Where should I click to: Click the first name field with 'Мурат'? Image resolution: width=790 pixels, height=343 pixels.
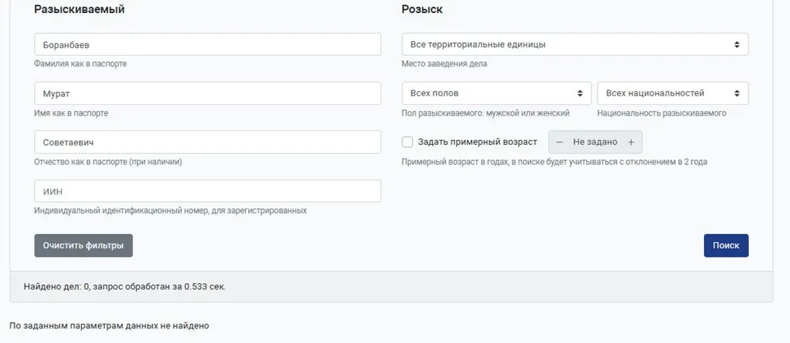coord(208,93)
